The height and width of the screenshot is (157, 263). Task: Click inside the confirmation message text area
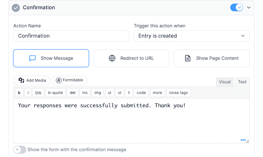click(x=131, y=121)
